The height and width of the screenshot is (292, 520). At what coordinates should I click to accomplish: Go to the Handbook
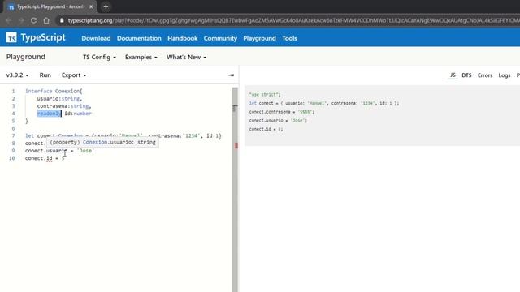(182, 38)
